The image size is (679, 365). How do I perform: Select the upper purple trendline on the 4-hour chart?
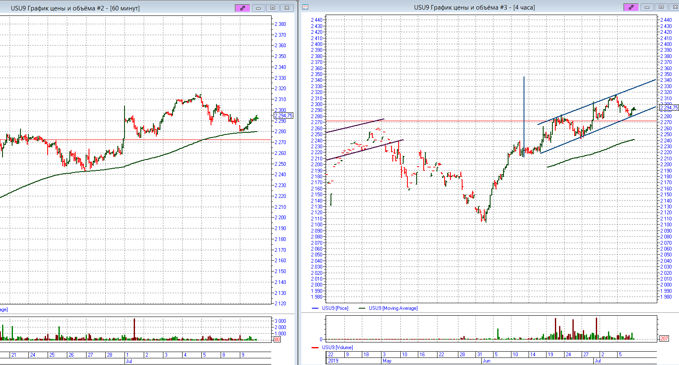[355, 126]
